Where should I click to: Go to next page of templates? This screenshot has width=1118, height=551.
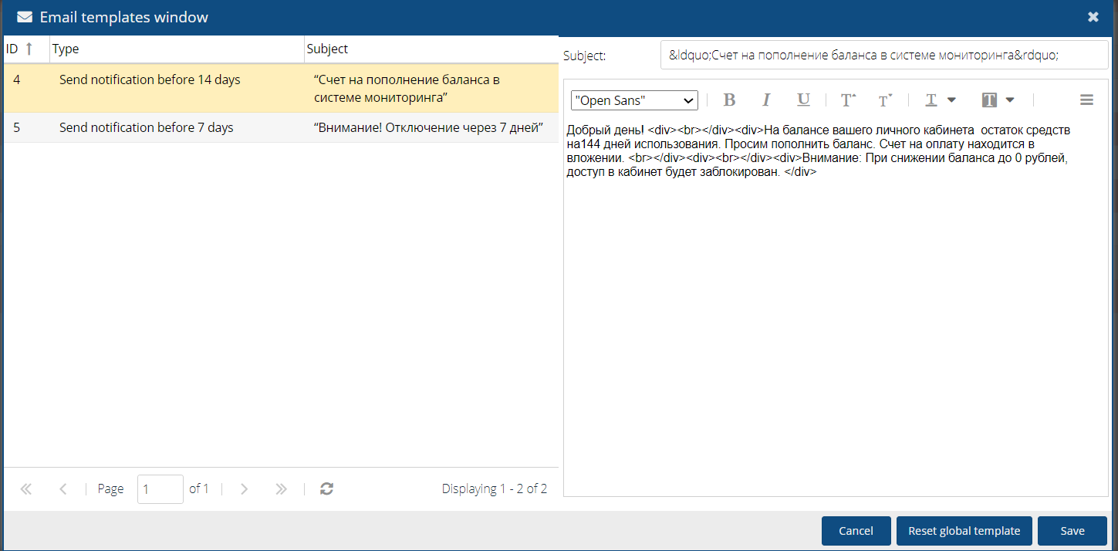[244, 488]
